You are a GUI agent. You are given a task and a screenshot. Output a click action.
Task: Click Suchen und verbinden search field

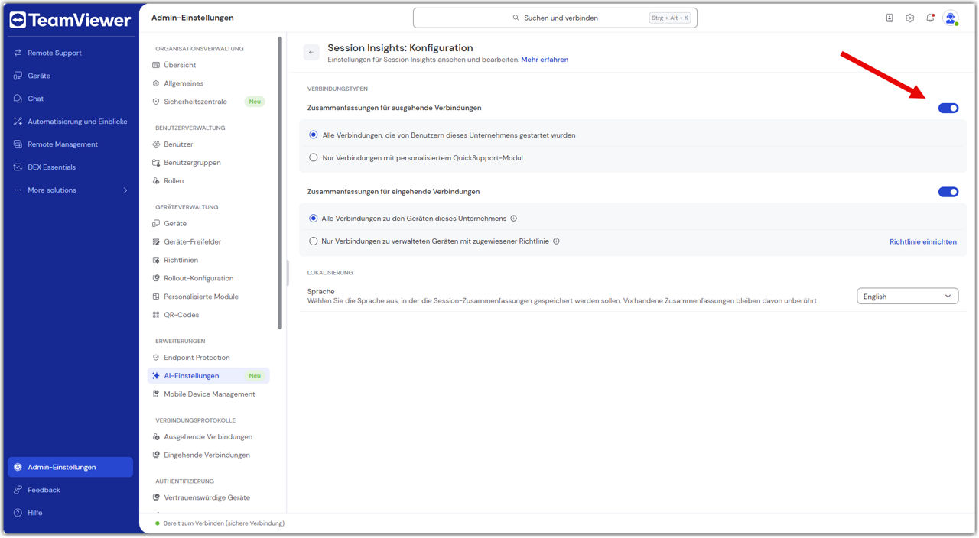(x=555, y=18)
